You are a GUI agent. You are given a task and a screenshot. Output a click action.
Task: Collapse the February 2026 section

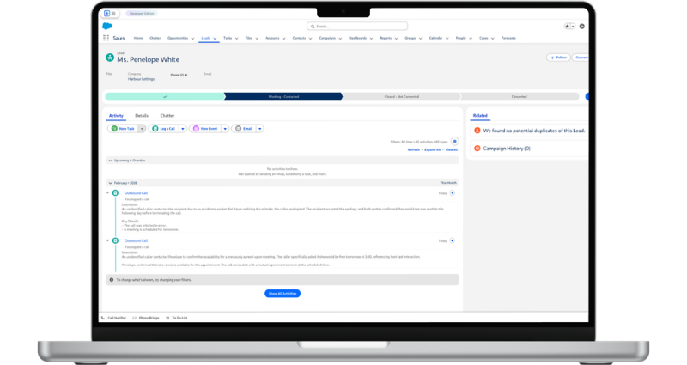[x=111, y=183]
